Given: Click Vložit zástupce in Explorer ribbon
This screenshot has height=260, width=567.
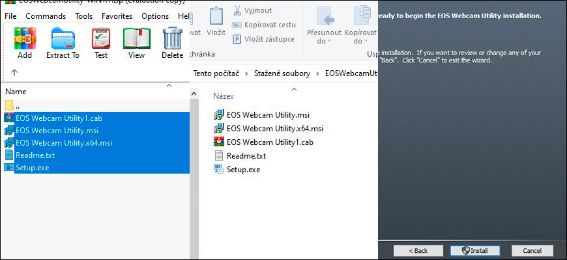Looking at the screenshot, I should point(263,39).
